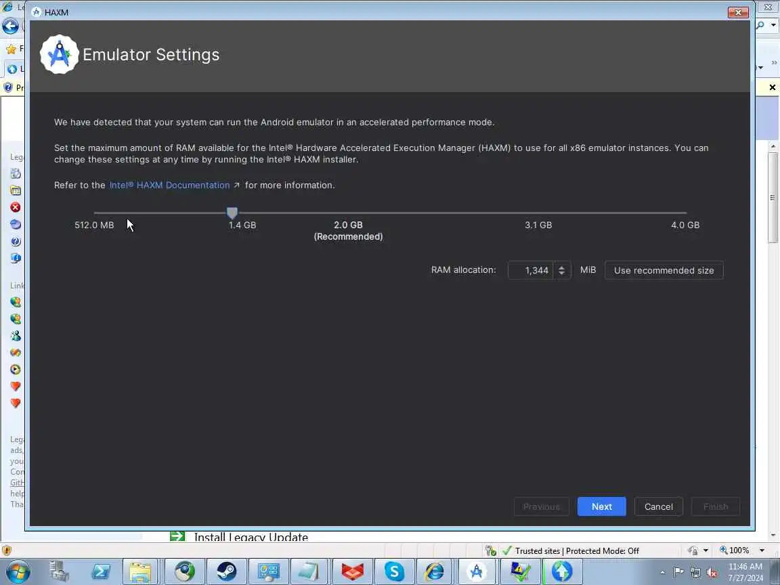This screenshot has height=585, width=780.
Task: Open Skype from the taskbar
Action: click(393, 571)
